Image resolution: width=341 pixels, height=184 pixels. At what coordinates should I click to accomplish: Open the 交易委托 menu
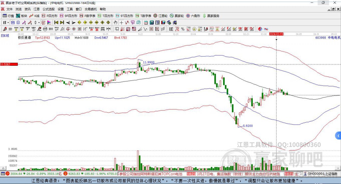[91, 9]
